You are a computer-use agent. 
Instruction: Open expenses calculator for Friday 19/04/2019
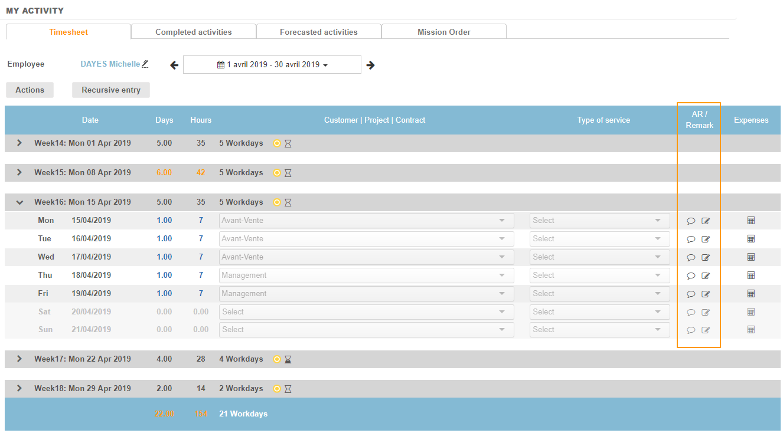(751, 294)
